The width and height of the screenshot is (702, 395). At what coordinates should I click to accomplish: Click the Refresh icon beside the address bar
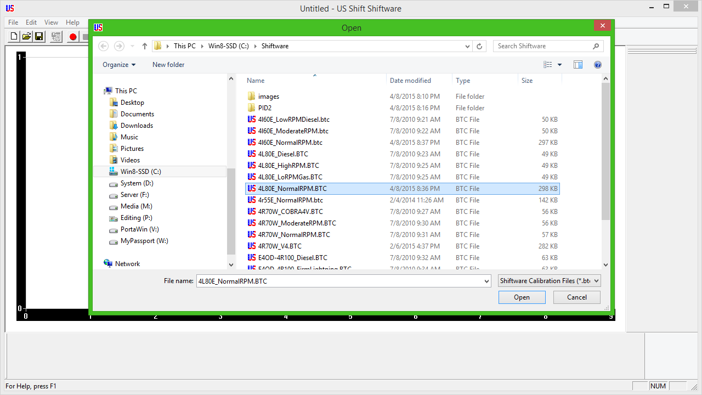479,46
